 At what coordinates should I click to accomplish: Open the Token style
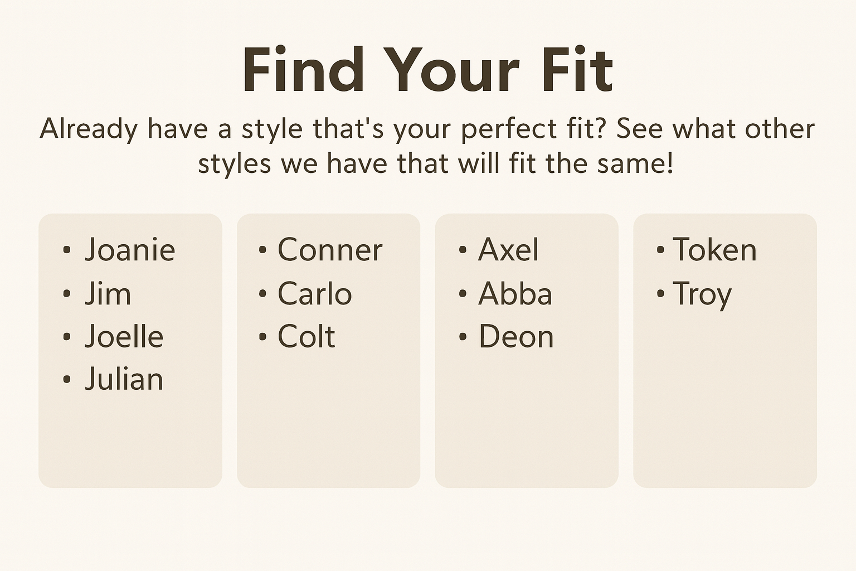tap(714, 249)
